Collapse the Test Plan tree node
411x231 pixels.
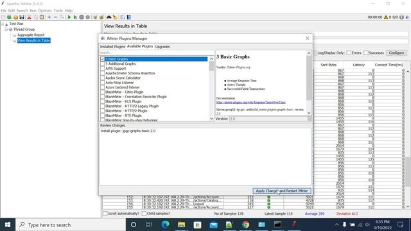tap(3, 24)
